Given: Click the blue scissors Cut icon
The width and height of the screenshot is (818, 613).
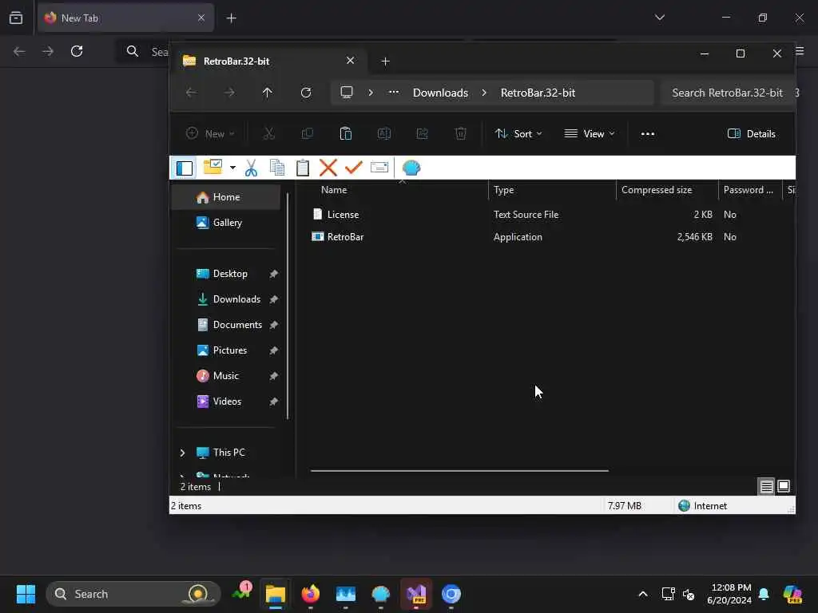Looking at the screenshot, I should click(x=251, y=168).
